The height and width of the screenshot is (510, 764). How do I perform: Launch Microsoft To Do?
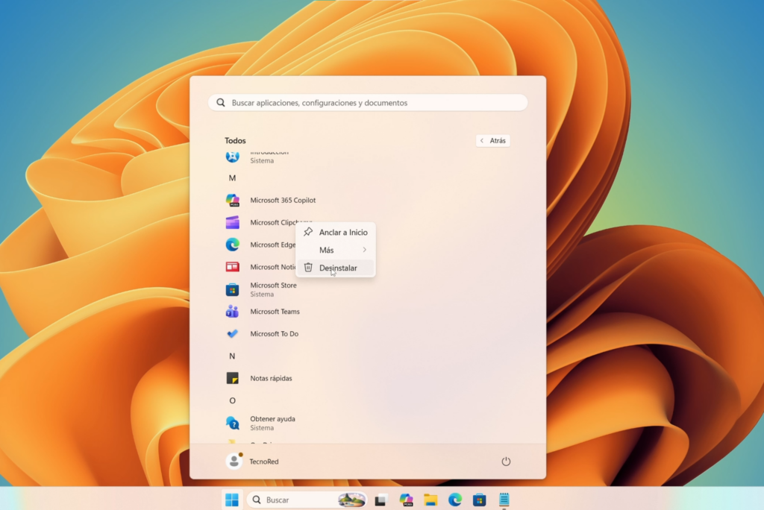273,334
